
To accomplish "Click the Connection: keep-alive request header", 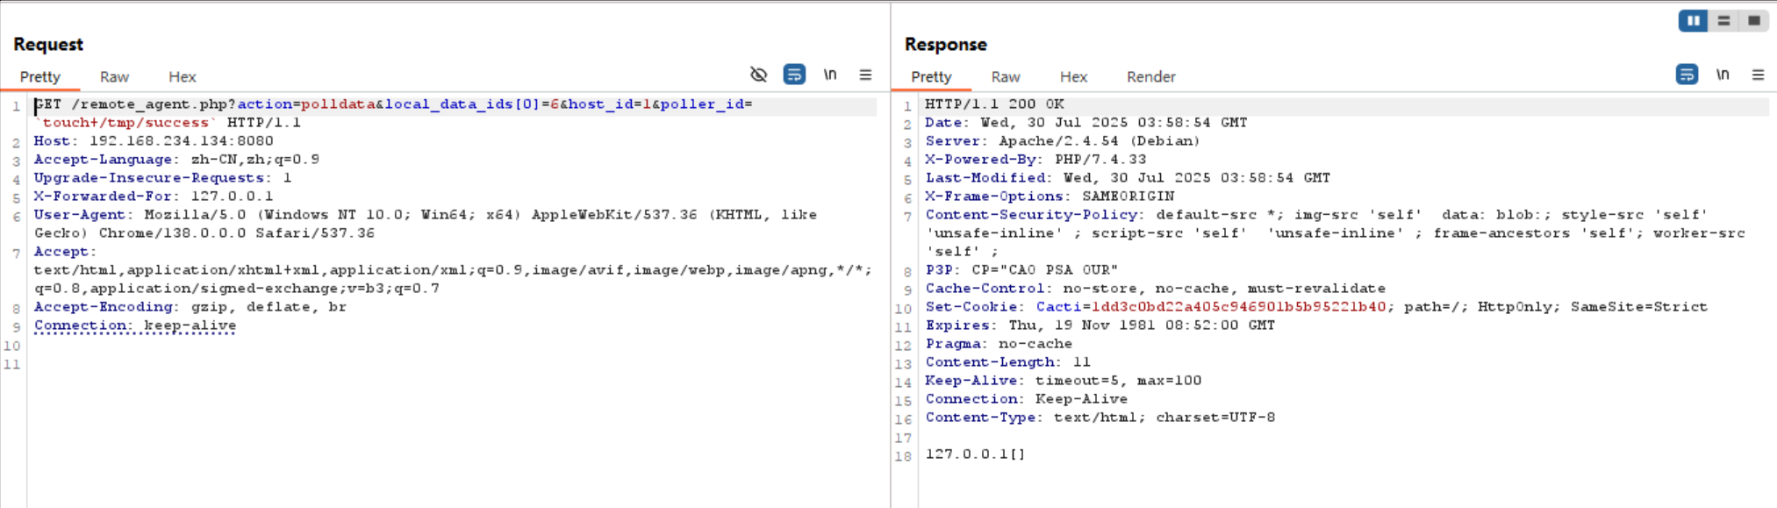I will 135,326.
